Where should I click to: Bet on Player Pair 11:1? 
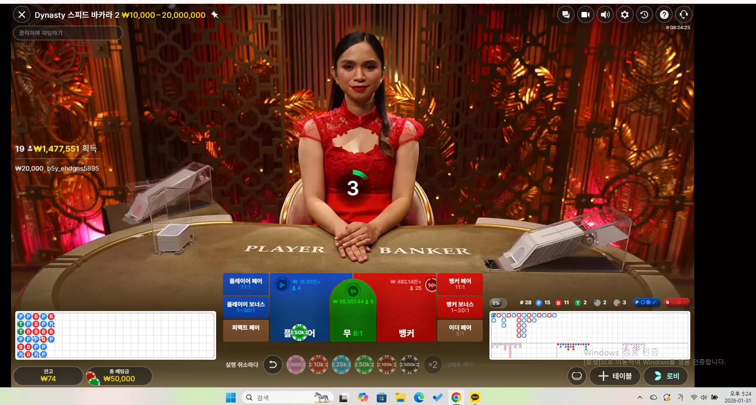(246, 284)
